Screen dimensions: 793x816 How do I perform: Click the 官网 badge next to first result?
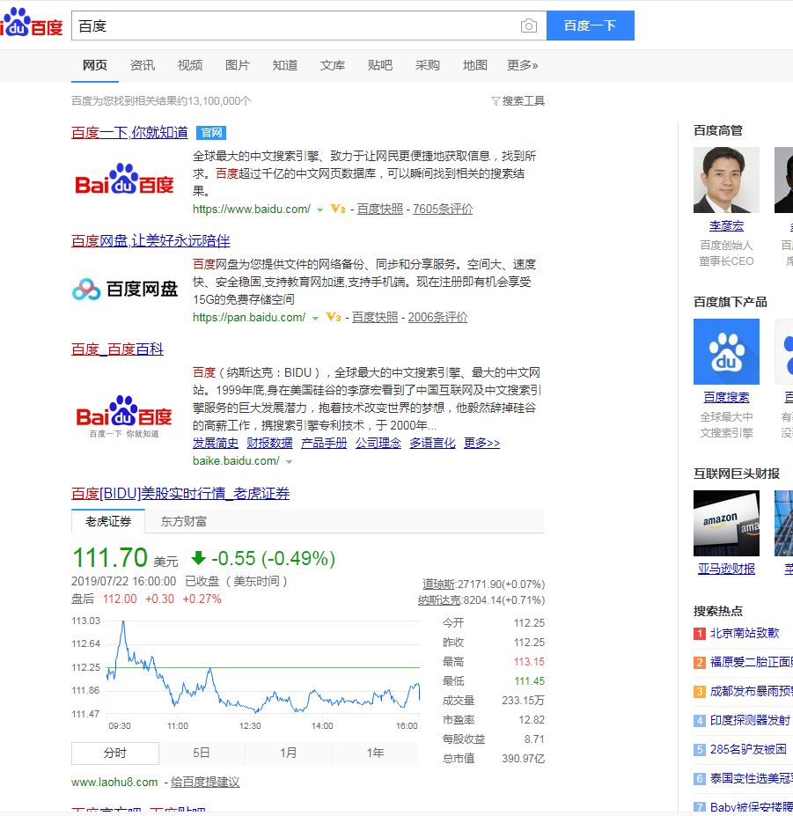[x=211, y=133]
